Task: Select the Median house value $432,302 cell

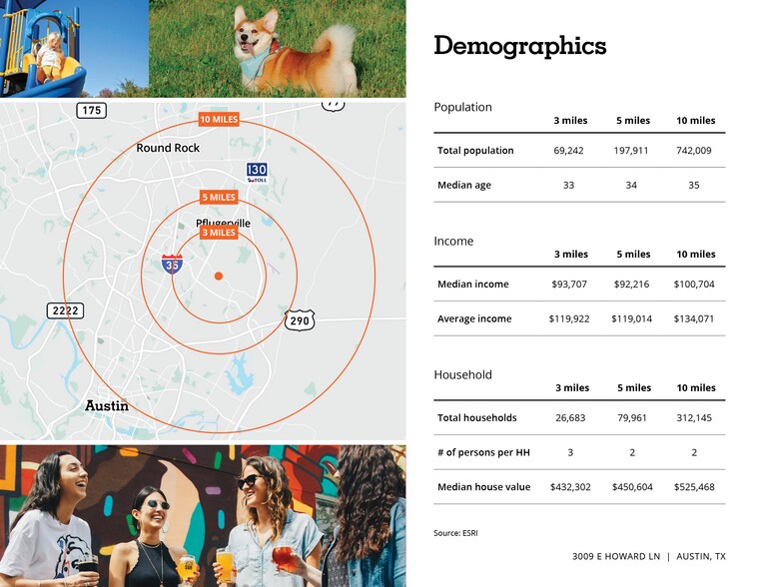Action: (x=570, y=487)
